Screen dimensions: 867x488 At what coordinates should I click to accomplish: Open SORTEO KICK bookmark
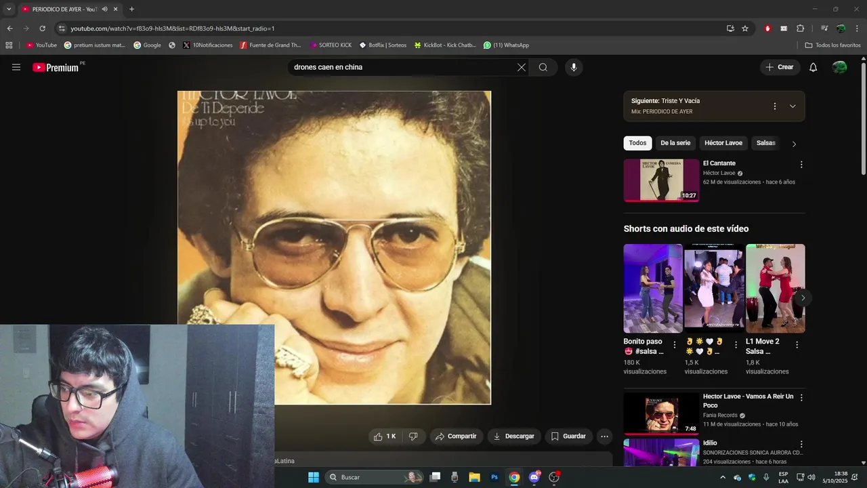(x=331, y=45)
